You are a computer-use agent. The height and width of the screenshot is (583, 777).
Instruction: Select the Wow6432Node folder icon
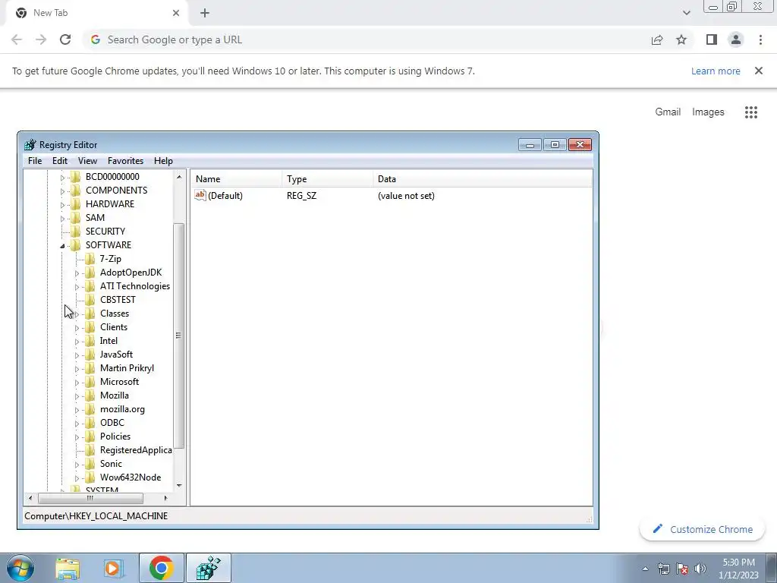90,477
